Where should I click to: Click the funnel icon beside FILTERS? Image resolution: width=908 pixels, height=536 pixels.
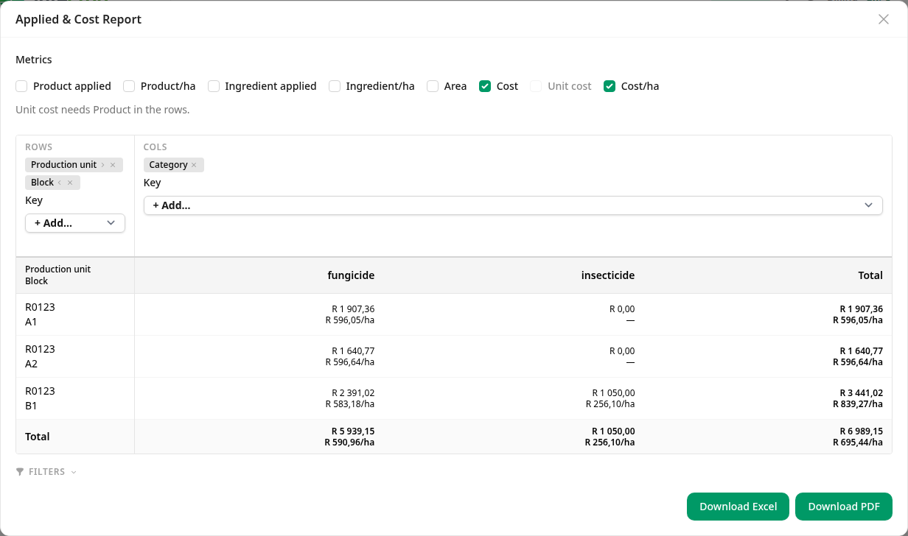coord(20,472)
